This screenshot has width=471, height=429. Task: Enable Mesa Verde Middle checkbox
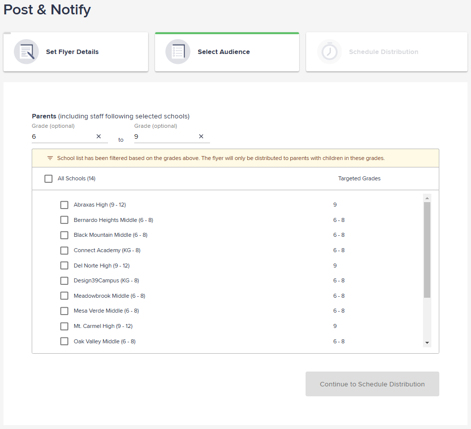coord(64,311)
